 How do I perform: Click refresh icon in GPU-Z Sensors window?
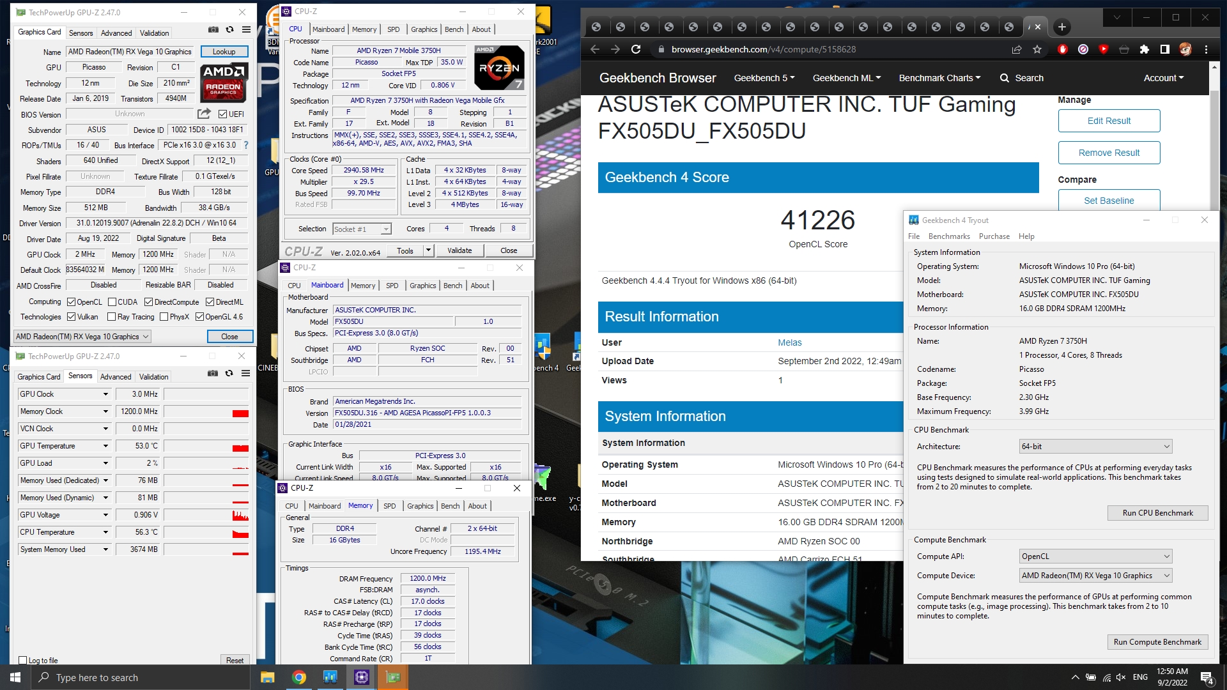tap(229, 374)
